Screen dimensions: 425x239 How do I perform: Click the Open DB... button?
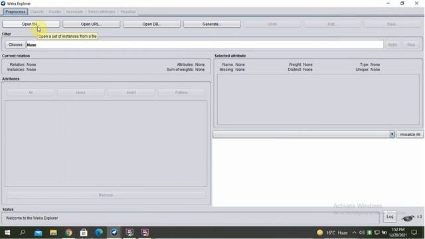(x=151, y=24)
